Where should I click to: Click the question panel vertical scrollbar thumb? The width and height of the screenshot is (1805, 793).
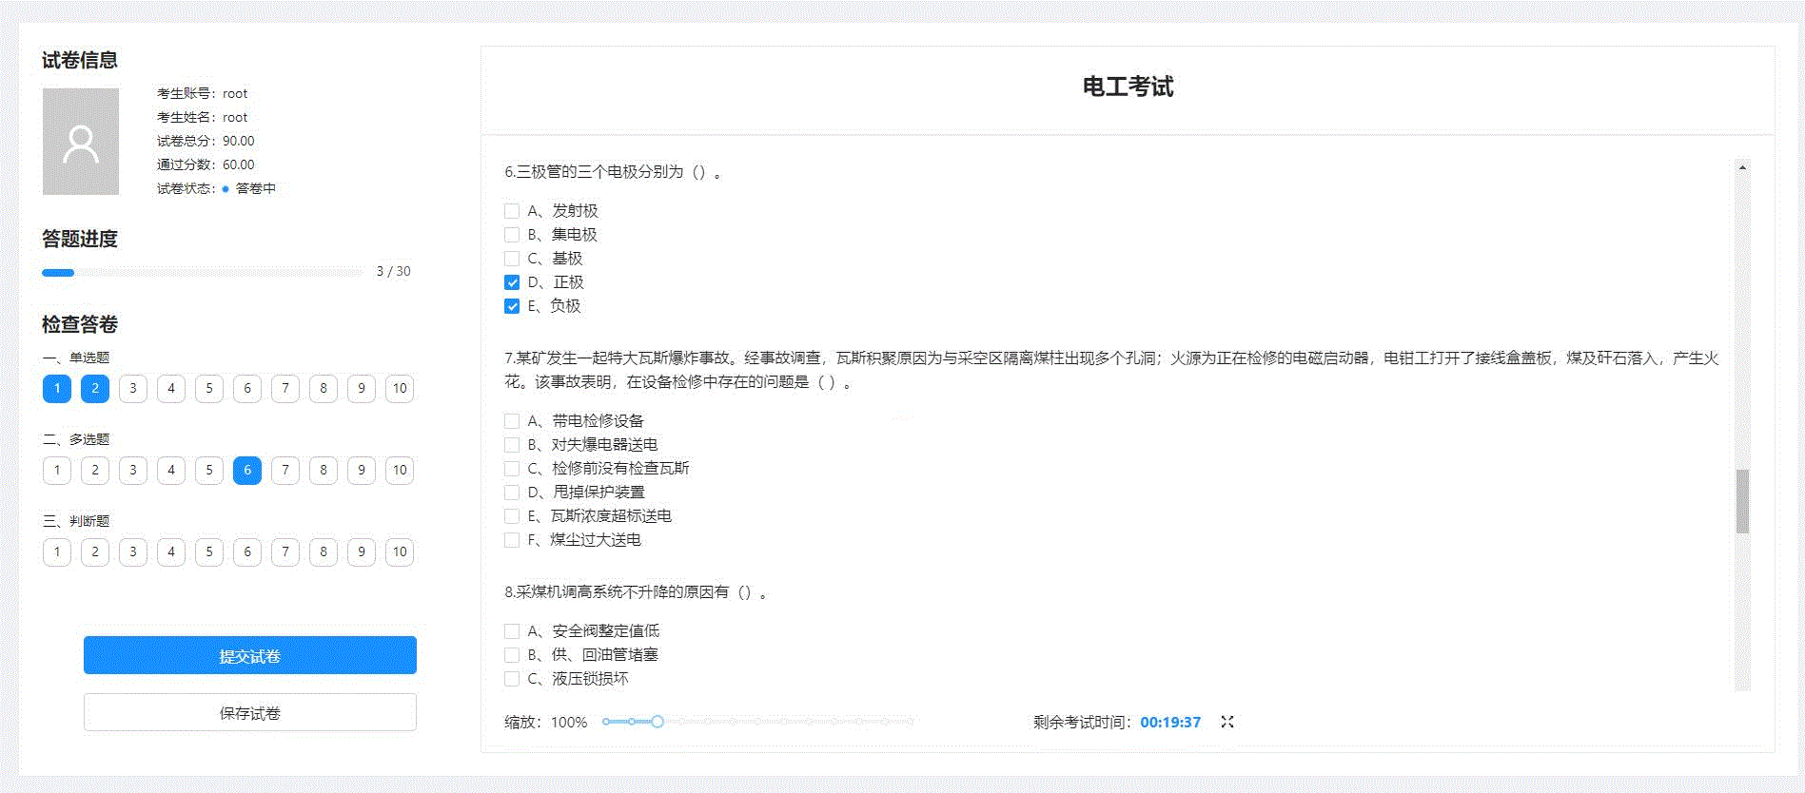click(1742, 501)
